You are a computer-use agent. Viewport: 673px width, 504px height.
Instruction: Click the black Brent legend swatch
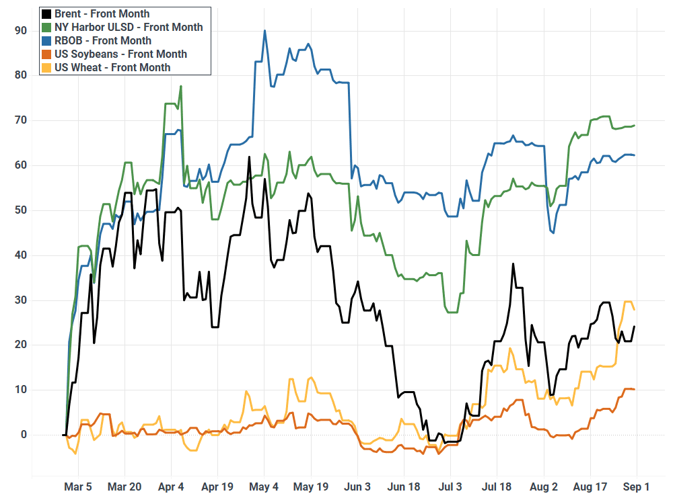tap(46, 14)
